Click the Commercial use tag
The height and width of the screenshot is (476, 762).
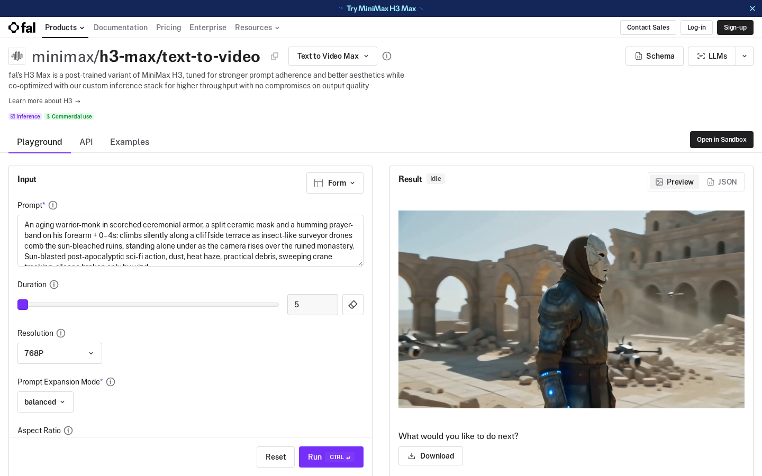[x=69, y=116]
